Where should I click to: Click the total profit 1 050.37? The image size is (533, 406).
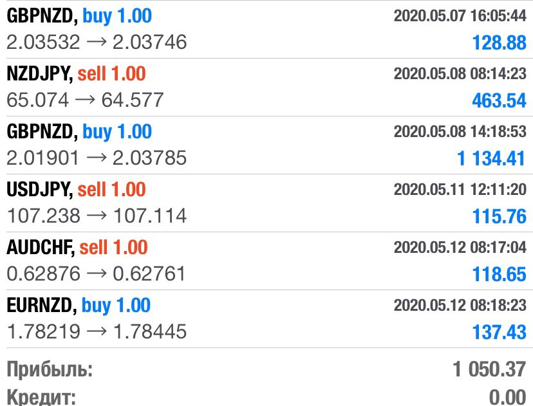(489, 370)
